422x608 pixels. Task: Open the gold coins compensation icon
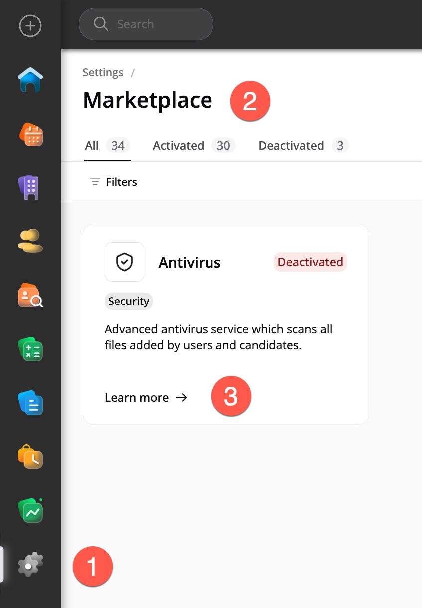coord(30,241)
